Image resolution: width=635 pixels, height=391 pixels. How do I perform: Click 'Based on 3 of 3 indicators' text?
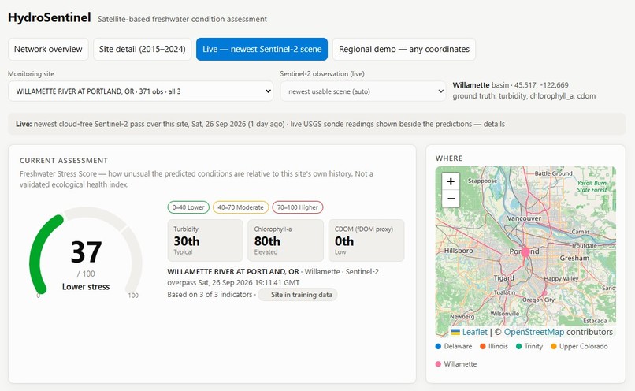tap(210, 295)
